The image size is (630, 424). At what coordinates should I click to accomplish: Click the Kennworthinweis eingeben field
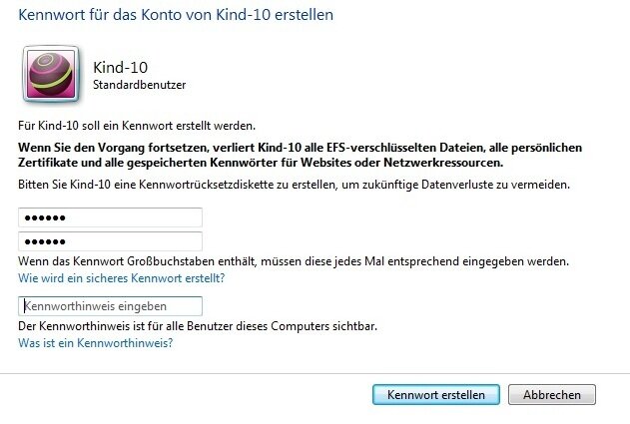click(110, 306)
